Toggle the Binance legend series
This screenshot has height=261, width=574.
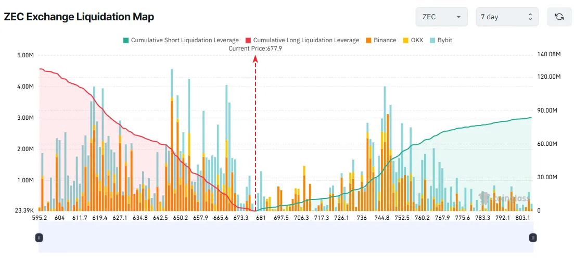tap(381, 40)
